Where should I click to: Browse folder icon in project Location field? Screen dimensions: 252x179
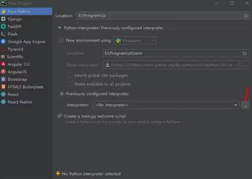246,16
